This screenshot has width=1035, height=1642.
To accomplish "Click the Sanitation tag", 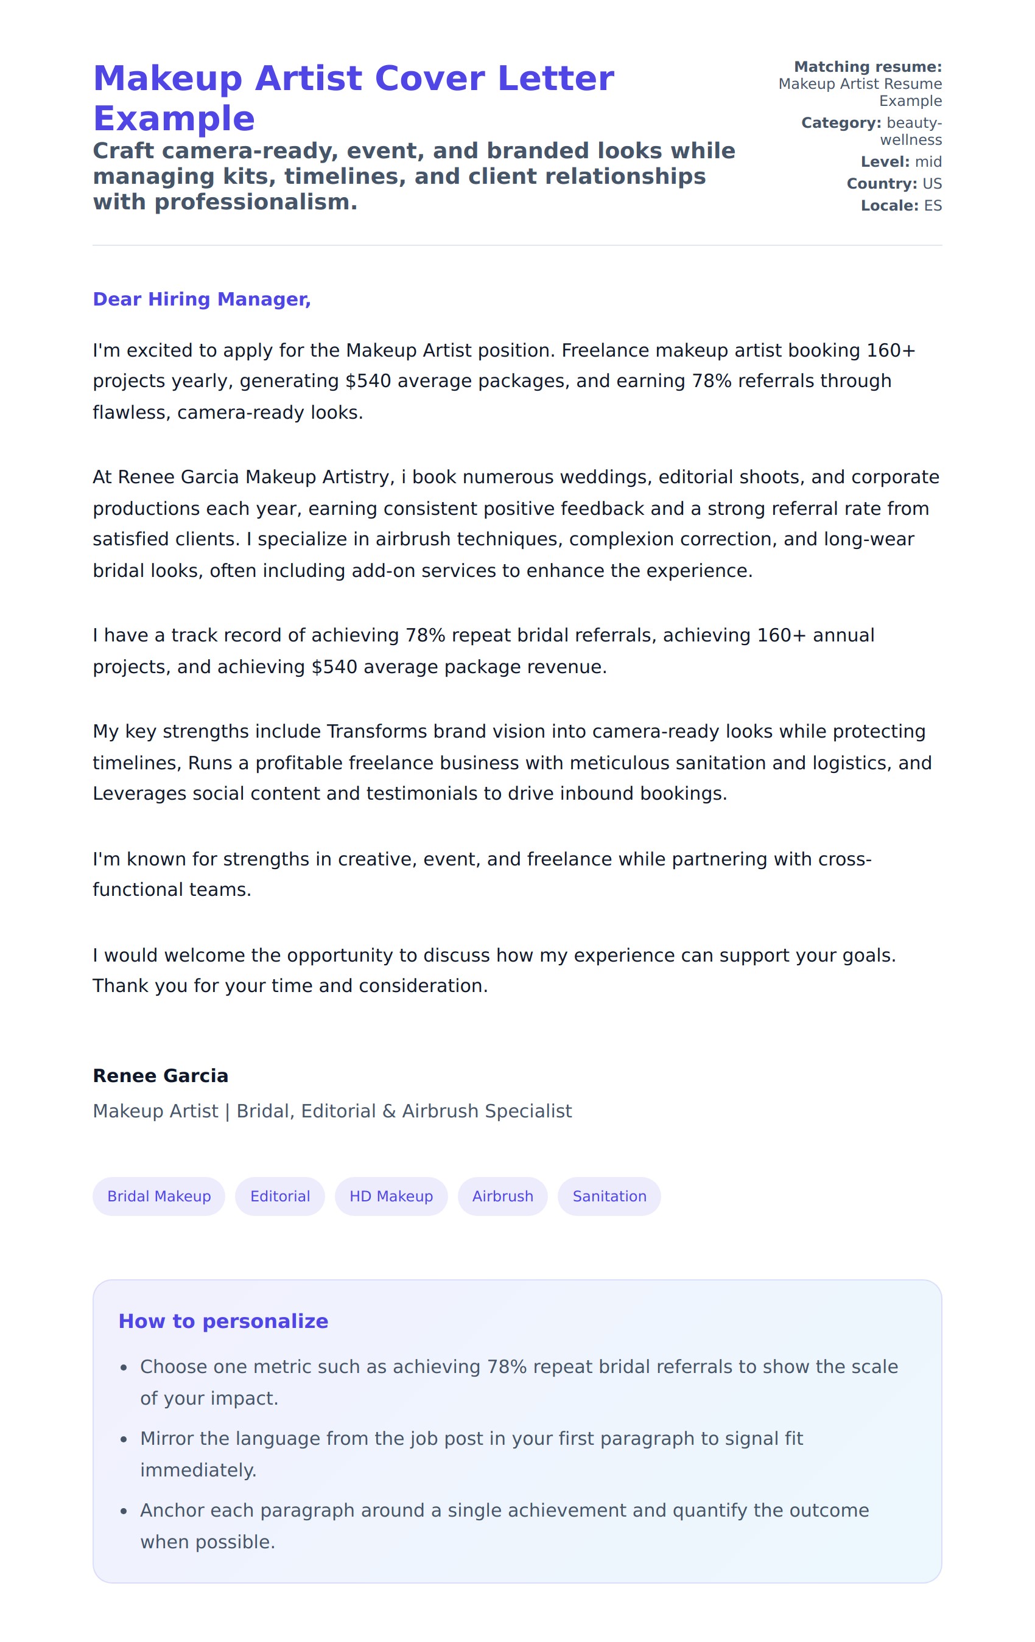I will point(609,1196).
